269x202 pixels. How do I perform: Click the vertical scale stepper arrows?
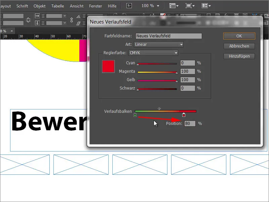[x=43, y=23]
